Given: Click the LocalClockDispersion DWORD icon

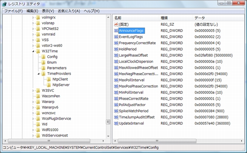Looking at the screenshot, I should (x=116, y=61).
